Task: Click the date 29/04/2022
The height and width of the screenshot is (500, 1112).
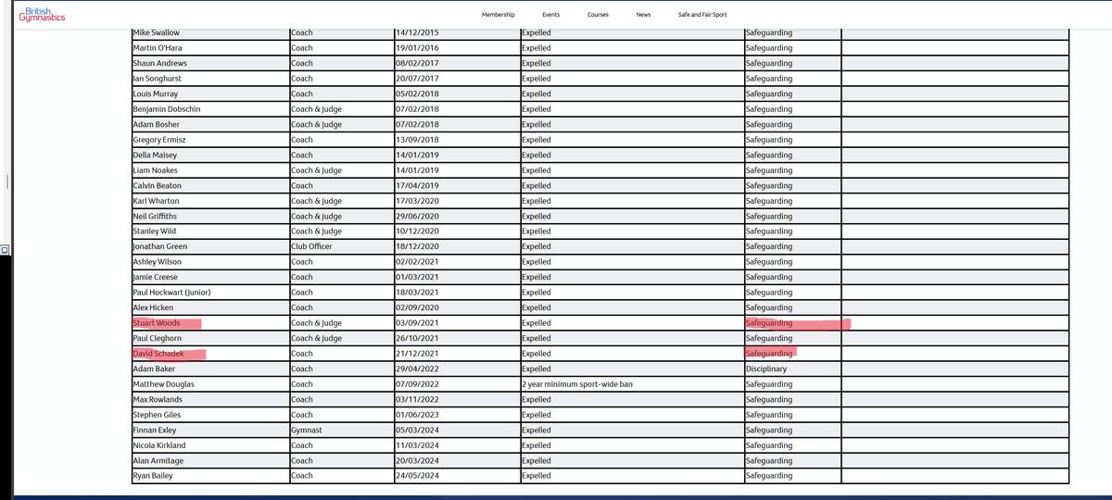Action: pyautogui.click(x=417, y=369)
